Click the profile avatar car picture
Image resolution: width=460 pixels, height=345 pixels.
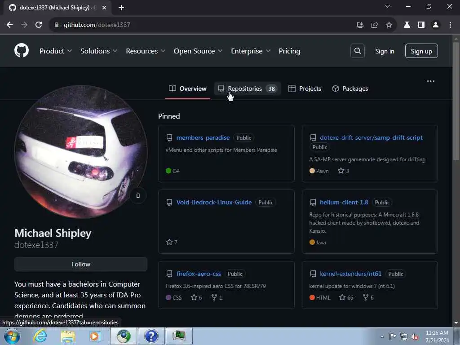pyautogui.click(x=81, y=152)
